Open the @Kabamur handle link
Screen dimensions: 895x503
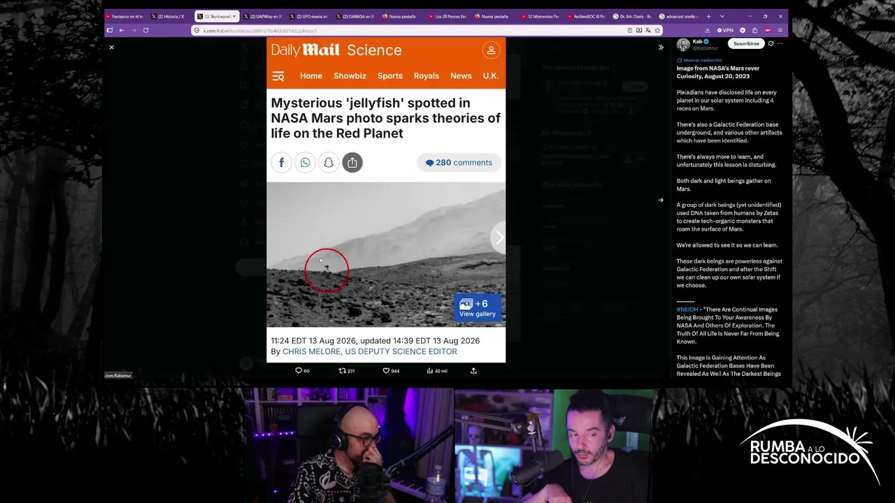706,48
